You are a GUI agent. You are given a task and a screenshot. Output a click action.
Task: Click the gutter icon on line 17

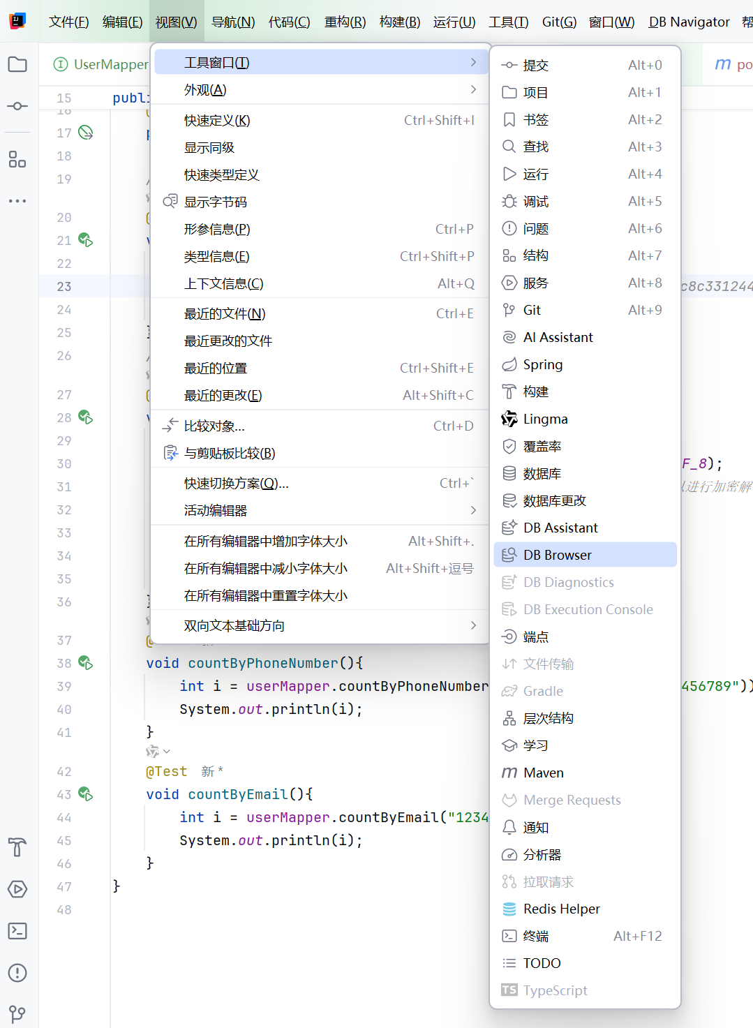(86, 133)
